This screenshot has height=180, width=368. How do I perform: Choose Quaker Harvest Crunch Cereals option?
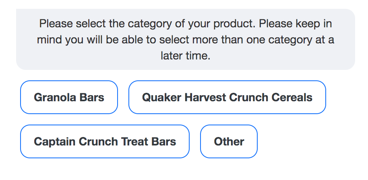pyautogui.click(x=227, y=97)
